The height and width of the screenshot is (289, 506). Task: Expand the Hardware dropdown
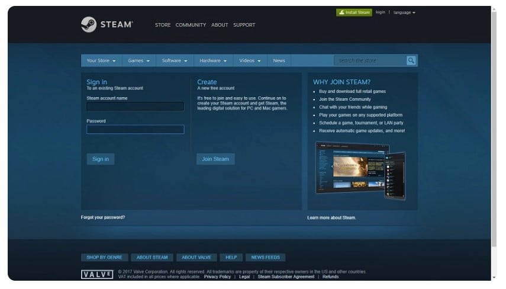point(213,60)
